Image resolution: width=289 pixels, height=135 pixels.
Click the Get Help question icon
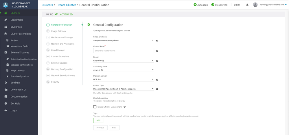(6, 104)
